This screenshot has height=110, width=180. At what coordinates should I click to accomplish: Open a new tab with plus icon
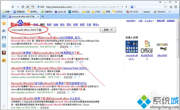[x=43, y=17]
